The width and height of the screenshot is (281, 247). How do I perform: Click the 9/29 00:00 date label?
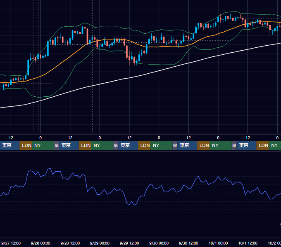(x=100, y=243)
